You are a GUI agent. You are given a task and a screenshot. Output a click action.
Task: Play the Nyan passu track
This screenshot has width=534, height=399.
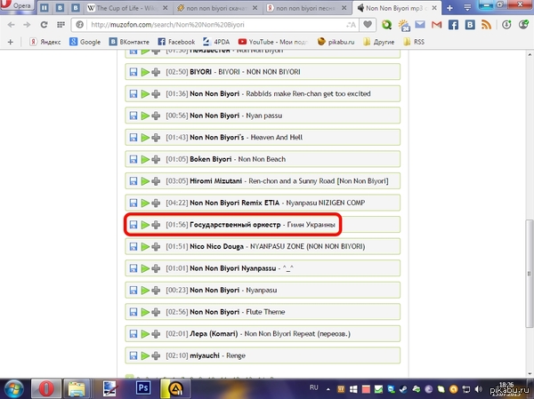pyautogui.click(x=145, y=115)
